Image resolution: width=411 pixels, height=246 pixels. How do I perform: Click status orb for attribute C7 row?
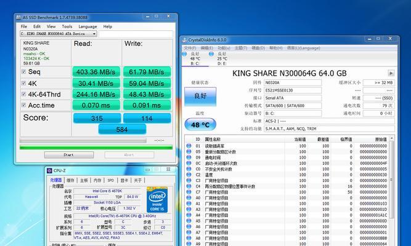(189, 192)
